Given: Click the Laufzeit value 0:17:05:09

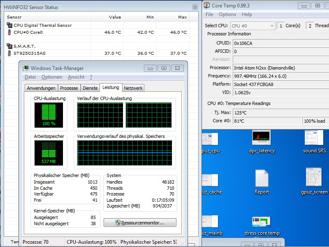Looking at the screenshot, I should (x=163, y=200).
